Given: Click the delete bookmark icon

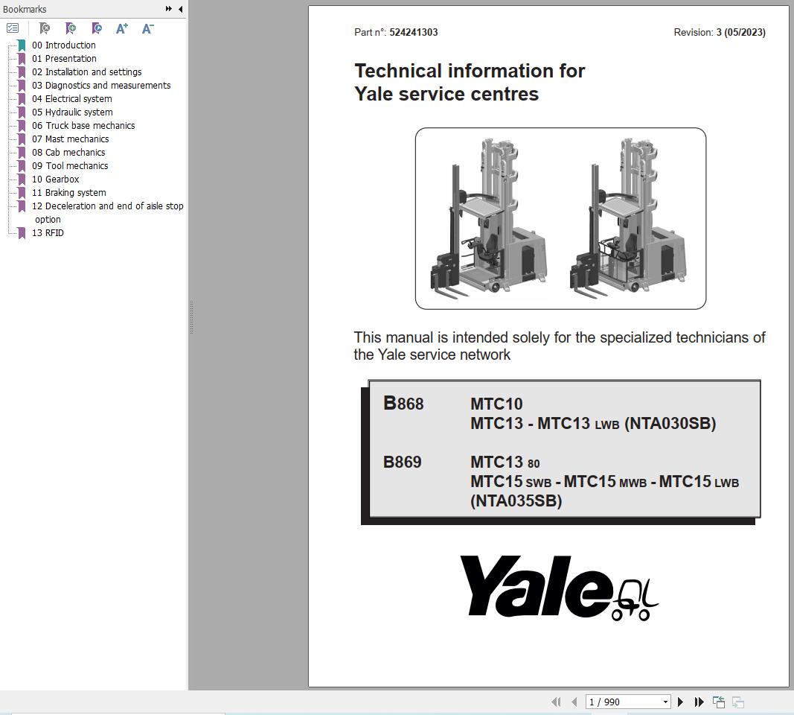Looking at the screenshot, I should pos(44,28).
